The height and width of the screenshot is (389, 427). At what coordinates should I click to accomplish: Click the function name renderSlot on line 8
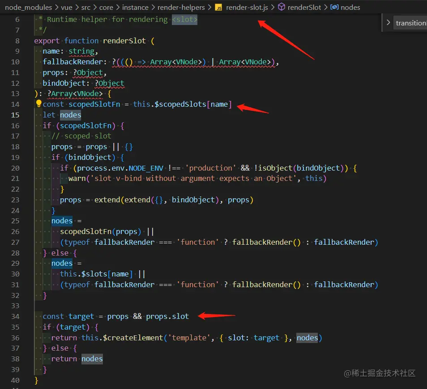click(124, 41)
